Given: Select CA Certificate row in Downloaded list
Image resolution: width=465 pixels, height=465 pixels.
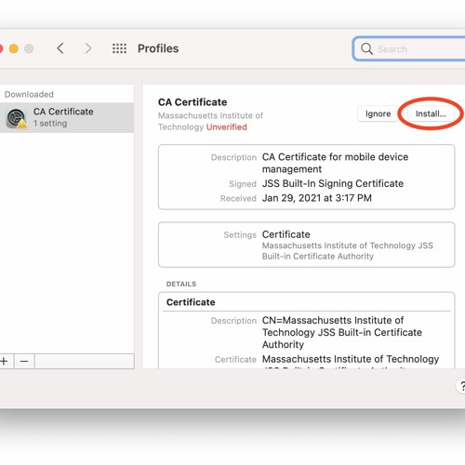Looking at the screenshot, I should (x=67, y=118).
